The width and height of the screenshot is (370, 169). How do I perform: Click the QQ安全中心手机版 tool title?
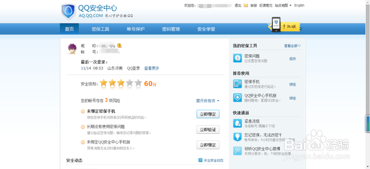coord(260,96)
